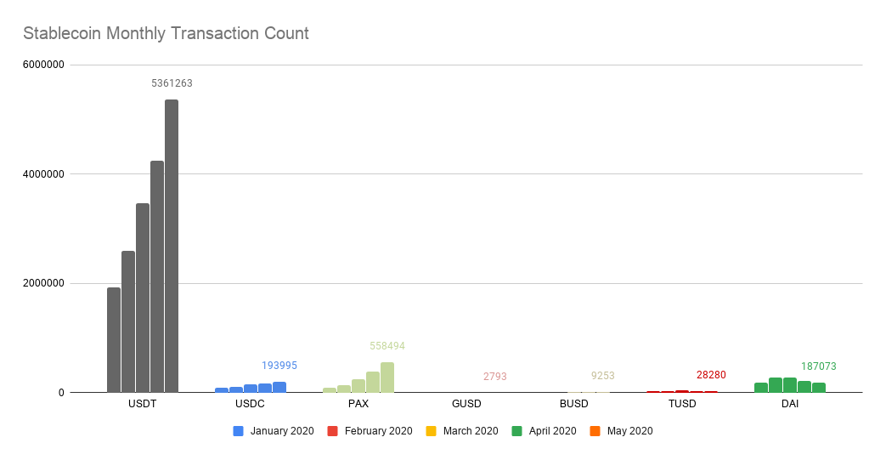This screenshot has height=460, width=886.
Task: Click the 6000000 y-axis value
Action: tap(43, 65)
